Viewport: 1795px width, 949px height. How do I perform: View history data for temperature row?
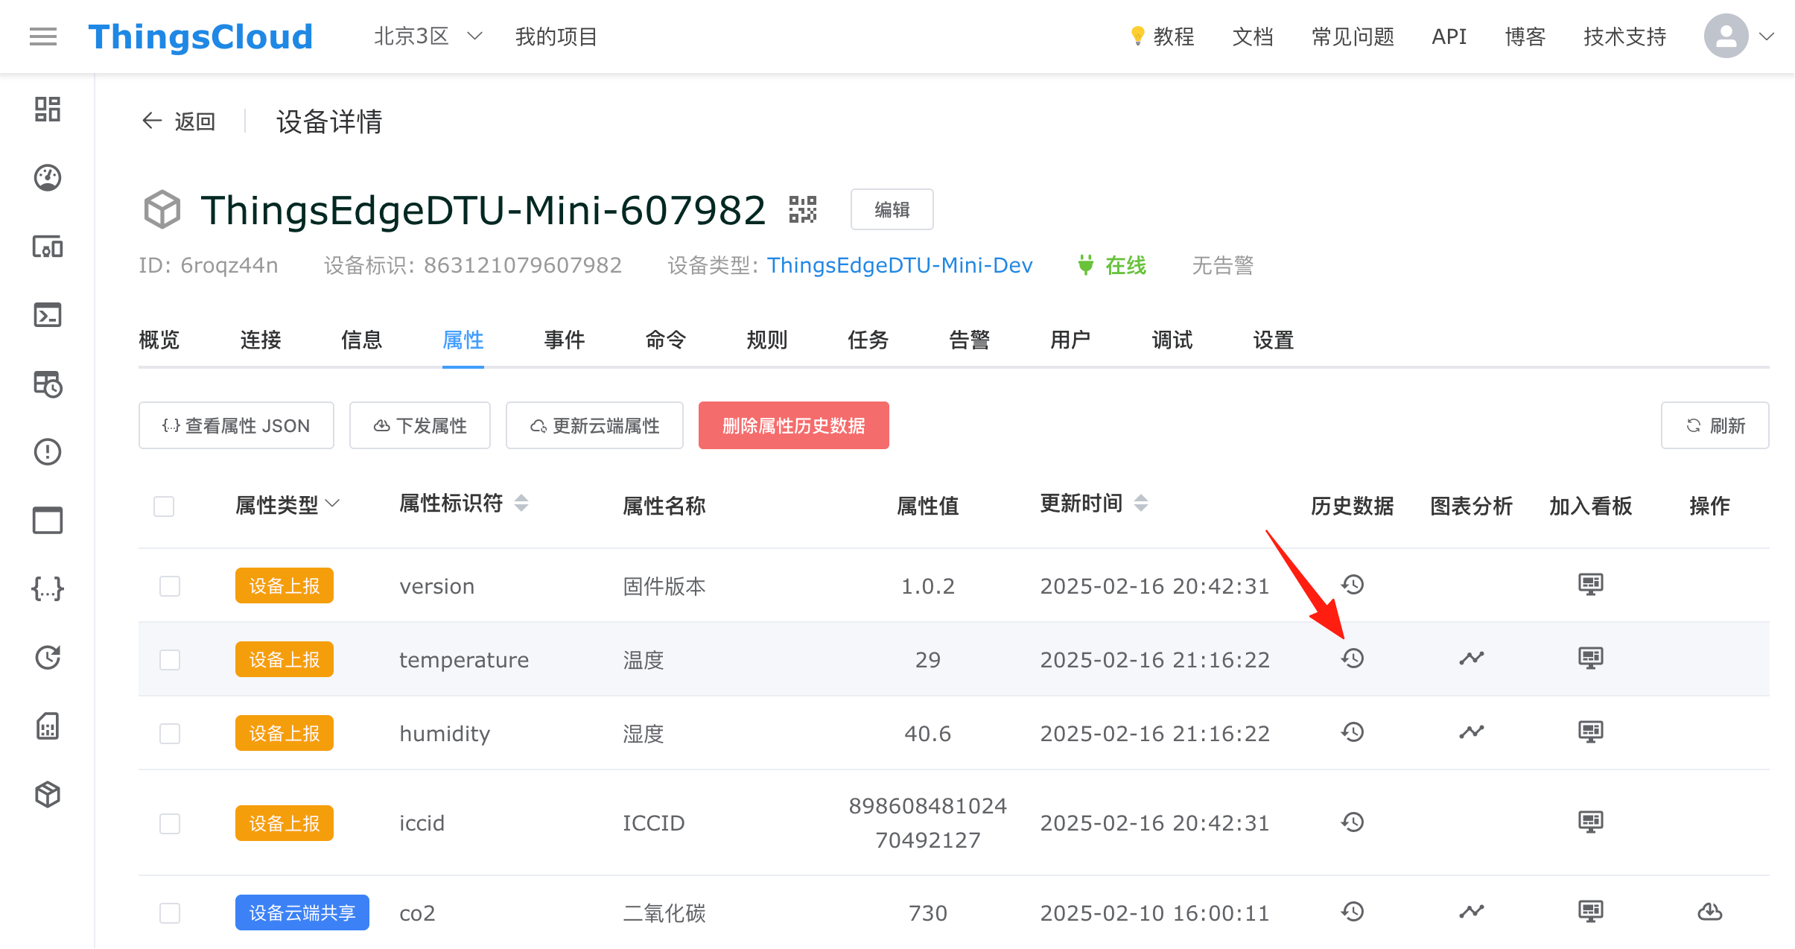pyautogui.click(x=1353, y=658)
